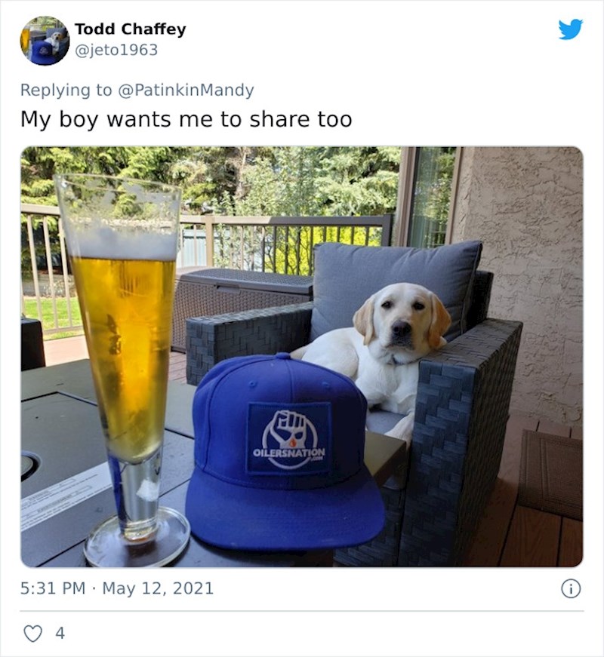Click the tweet text "My boy wants me to share too"
Screen dimensions: 604x657
(x=186, y=119)
